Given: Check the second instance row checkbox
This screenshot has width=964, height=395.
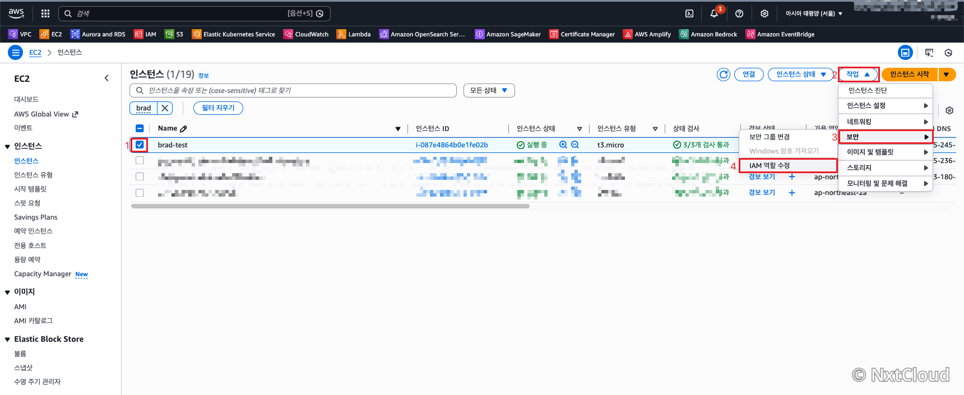Looking at the screenshot, I should 140,160.
